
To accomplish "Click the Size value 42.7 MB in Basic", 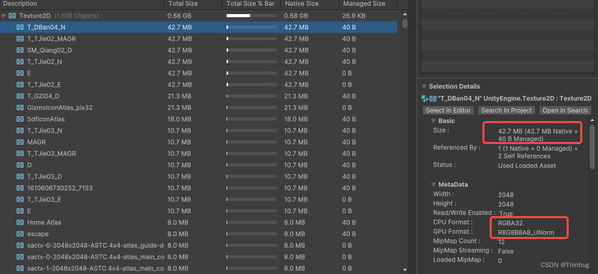I will click(538, 135).
